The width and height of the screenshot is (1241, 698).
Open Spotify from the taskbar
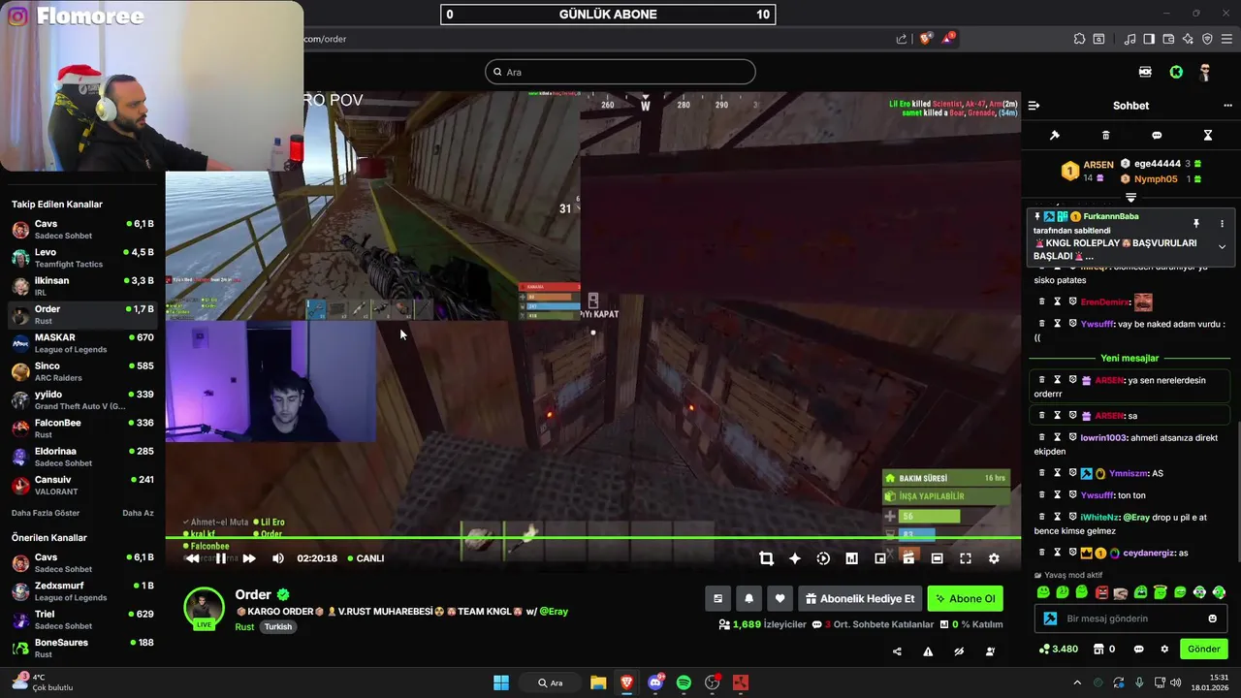coord(684,682)
